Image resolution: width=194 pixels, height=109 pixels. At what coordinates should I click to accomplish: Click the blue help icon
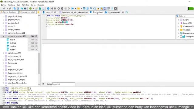click(48, 8)
